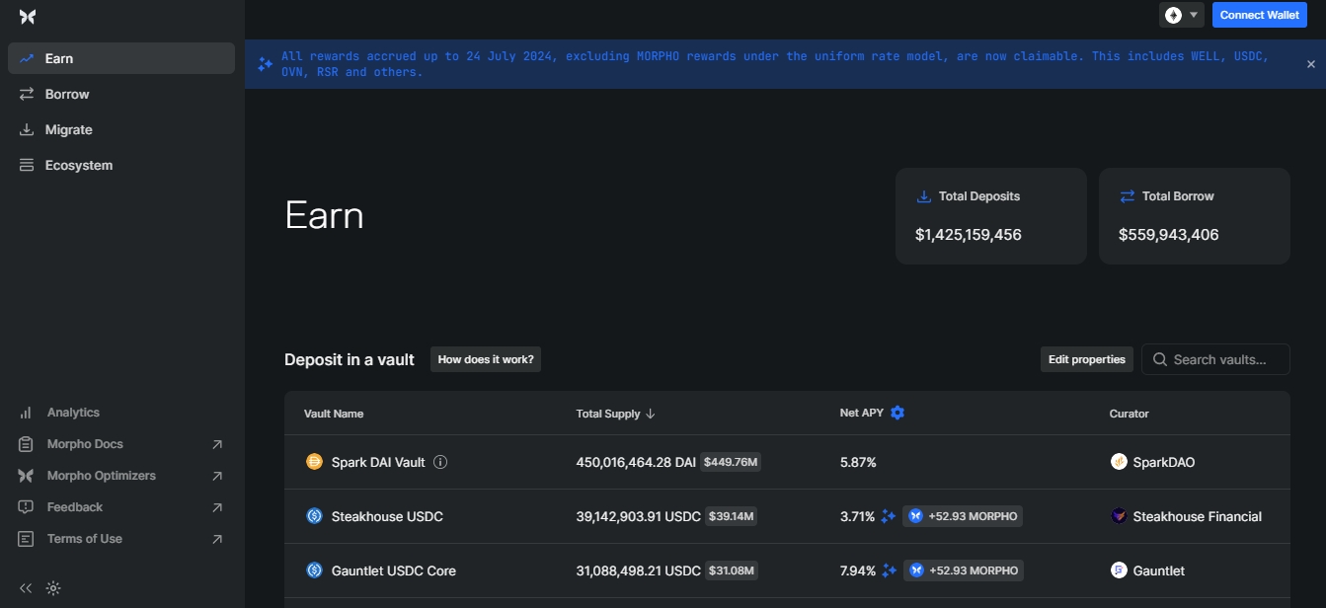1326x608 pixels.
Task: Click the Morpho butterfly logo
Action: tap(28, 17)
